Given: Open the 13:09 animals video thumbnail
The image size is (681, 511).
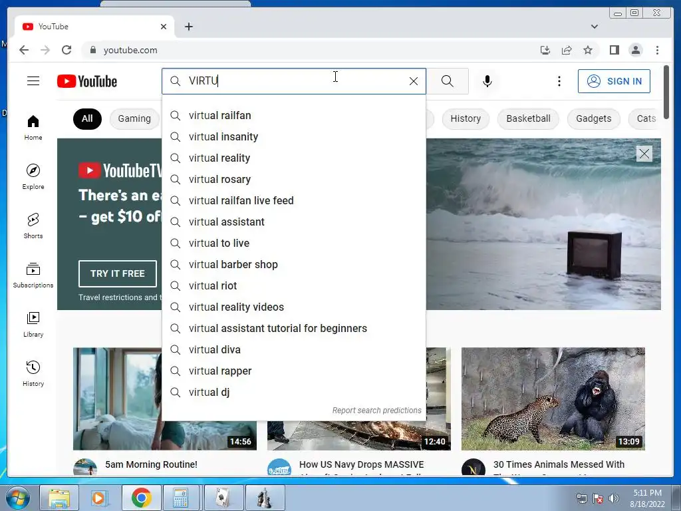Looking at the screenshot, I should [553, 399].
